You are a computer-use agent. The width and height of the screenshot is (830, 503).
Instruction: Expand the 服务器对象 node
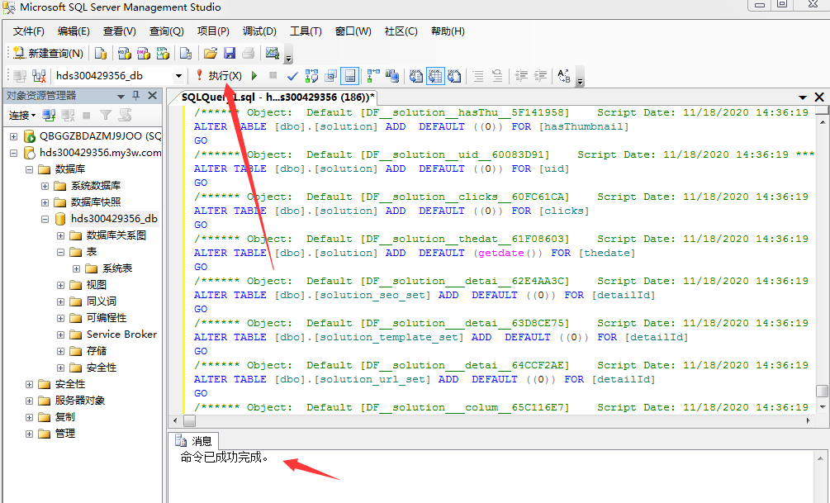click(29, 401)
